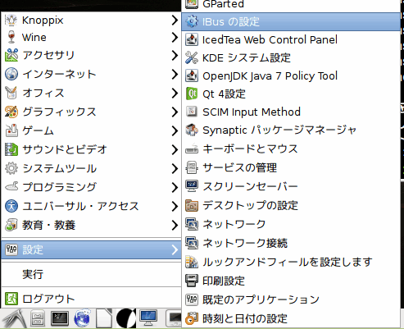Click the black-and-white circle taskbar icon

126,318
